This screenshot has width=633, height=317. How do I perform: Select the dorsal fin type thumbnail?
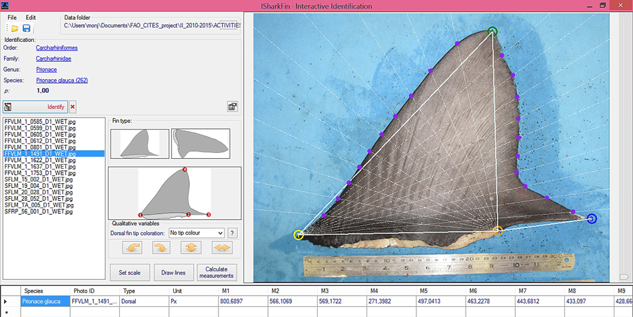(139, 143)
